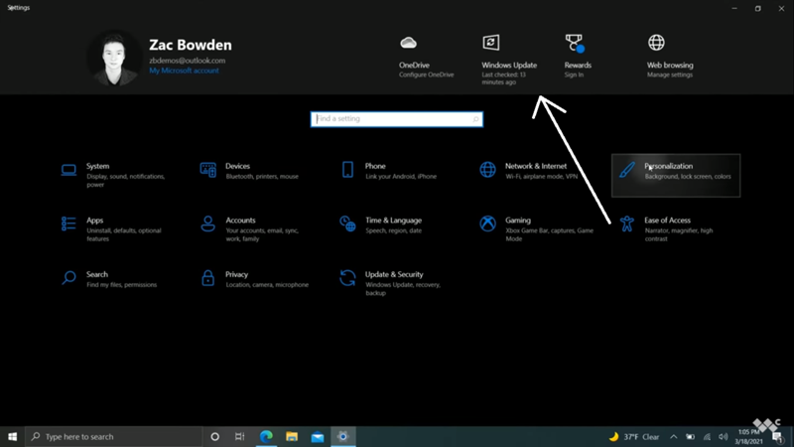The image size is (794, 447).
Task: Open the Update & Security refresh icon
Action: coord(347,278)
